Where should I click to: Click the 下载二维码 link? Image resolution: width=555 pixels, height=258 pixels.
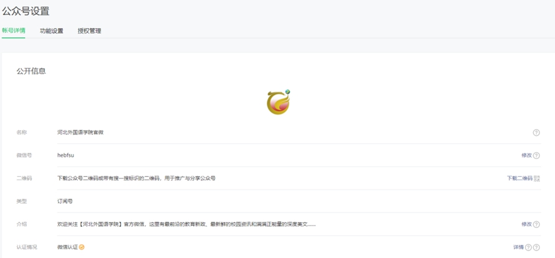pyautogui.click(x=519, y=178)
